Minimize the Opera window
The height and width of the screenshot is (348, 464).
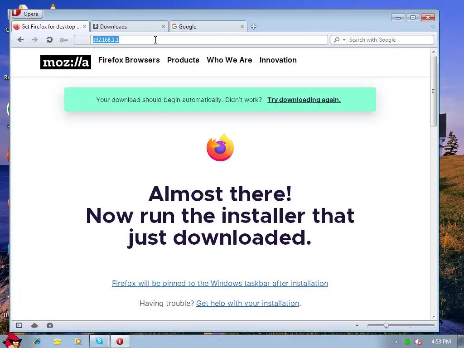(x=398, y=18)
